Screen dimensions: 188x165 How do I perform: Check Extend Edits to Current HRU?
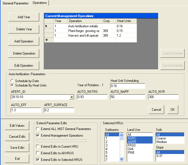[x=38, y=146]
